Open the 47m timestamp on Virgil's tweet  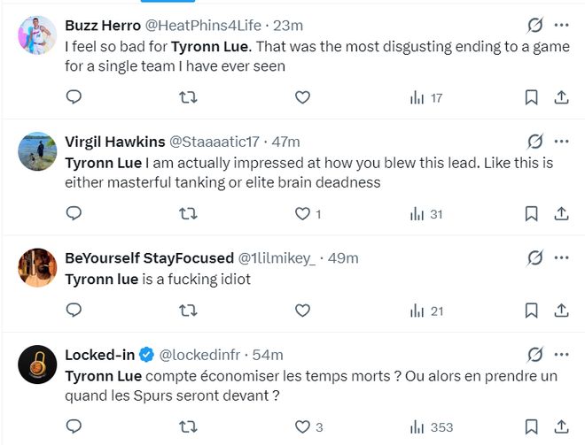[x=285, y=141]
